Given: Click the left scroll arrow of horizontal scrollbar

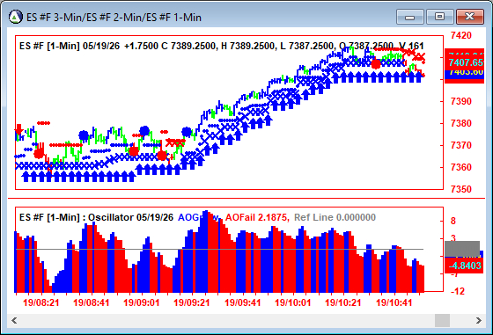Looking at the screenshot, I should (14, 321).
